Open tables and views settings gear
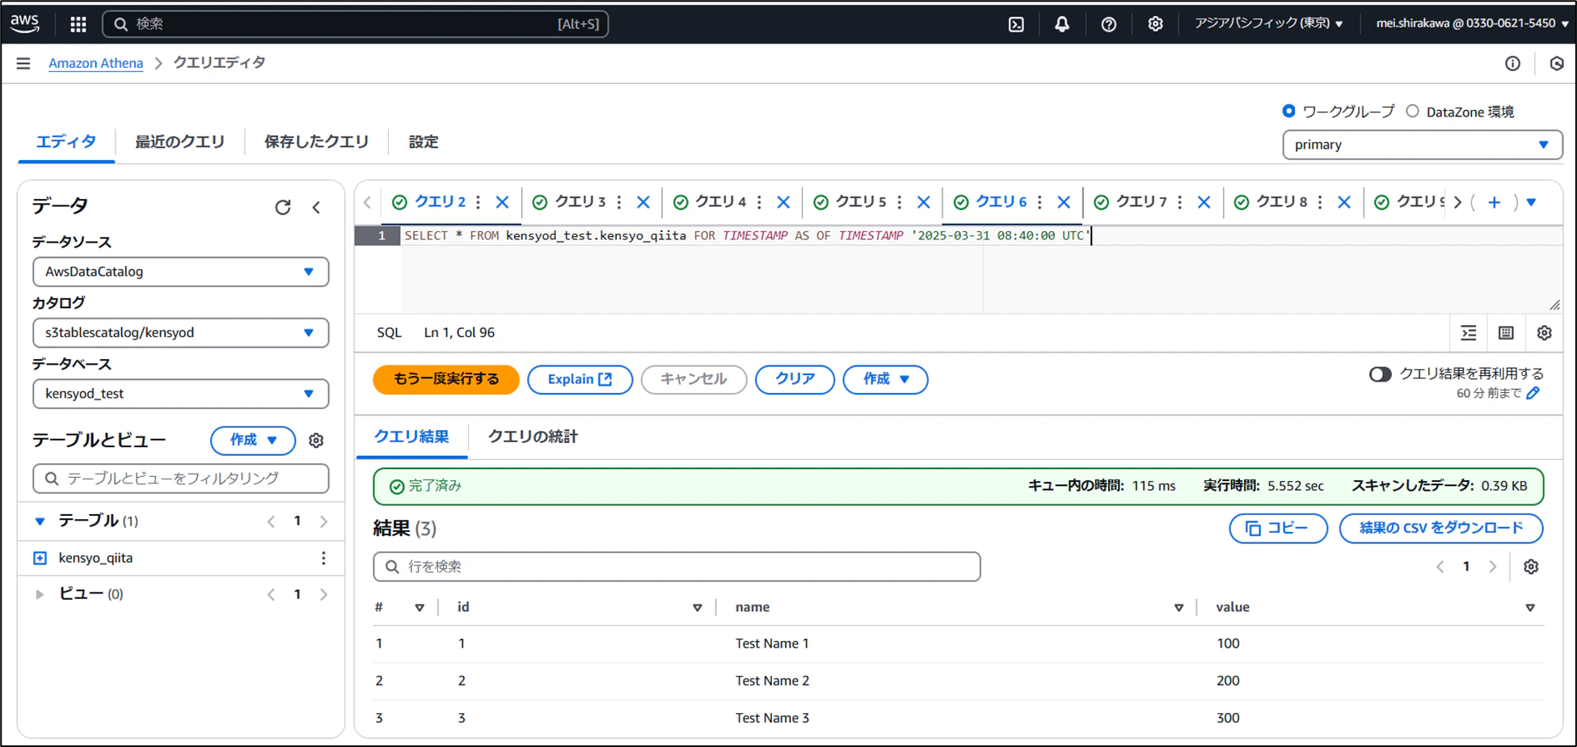The height and width of the screenshot is (747, 1577). click(x=316, y=441)
